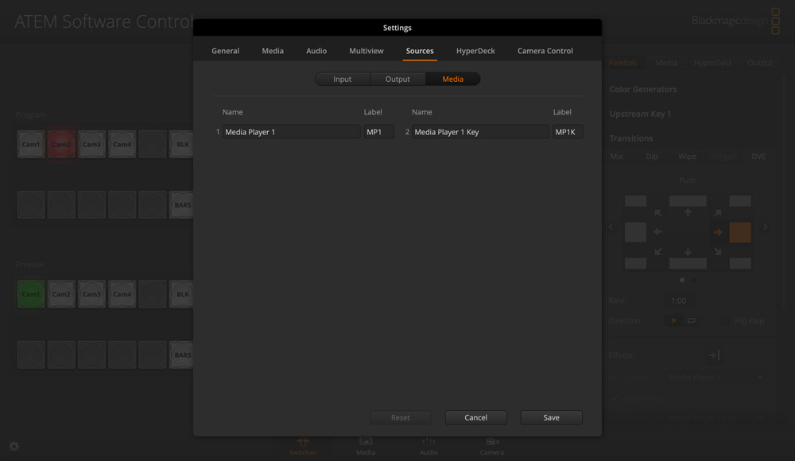The image size is (795, 461).
Task: Open the Output tab in right panel
Action: 759,63
